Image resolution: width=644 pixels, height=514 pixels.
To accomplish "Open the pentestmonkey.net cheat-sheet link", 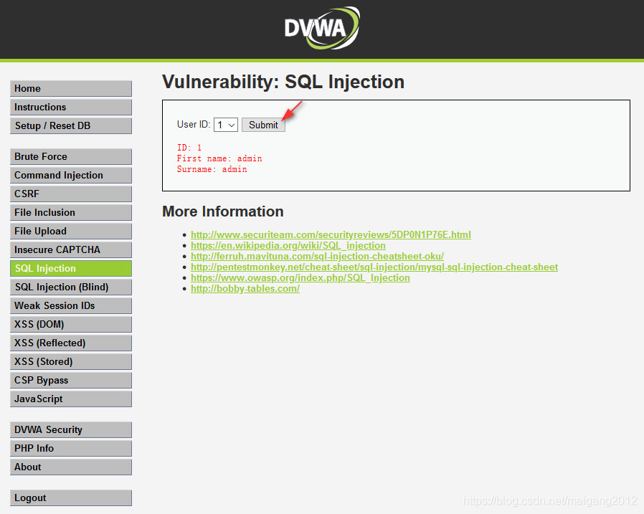I will (x=374, y=267).
